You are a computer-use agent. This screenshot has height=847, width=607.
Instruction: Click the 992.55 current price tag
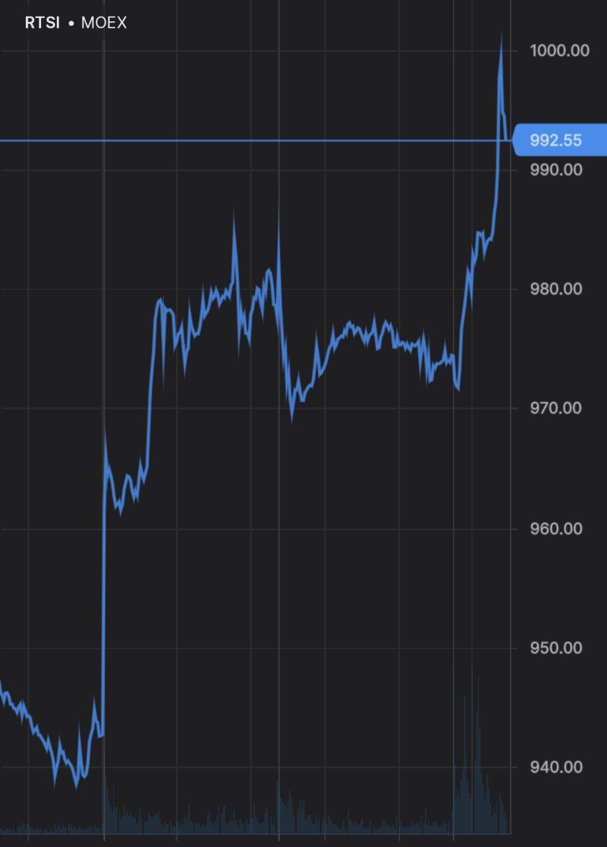click(x=554, y=140)
